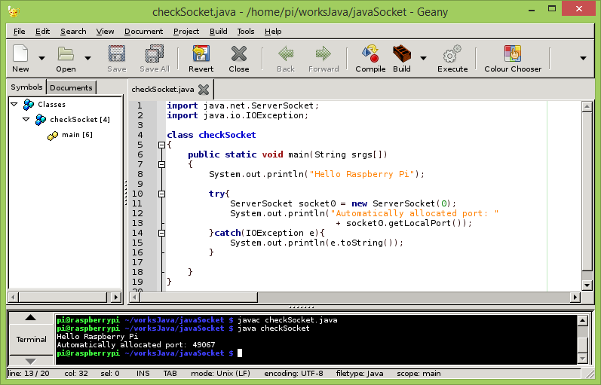Close the checkSocket.java tab with X
601x385 pixels.
pos(204,90)
